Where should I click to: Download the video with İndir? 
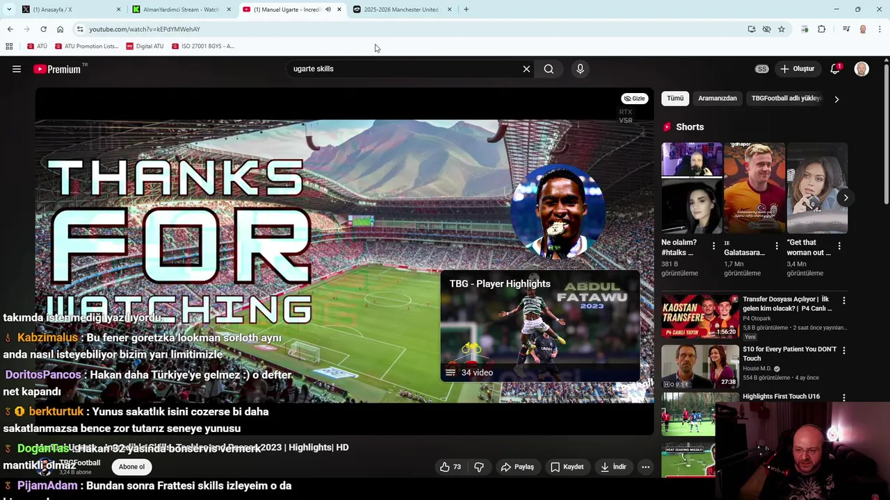(x=613, y=467)
